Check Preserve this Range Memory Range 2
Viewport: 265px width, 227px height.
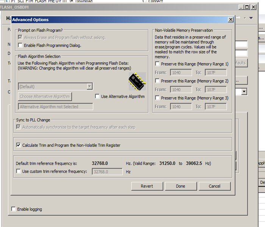(x=157, y=81)
